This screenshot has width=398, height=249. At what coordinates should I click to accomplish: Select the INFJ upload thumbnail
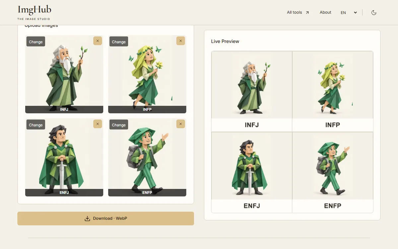tap(64, 74)
